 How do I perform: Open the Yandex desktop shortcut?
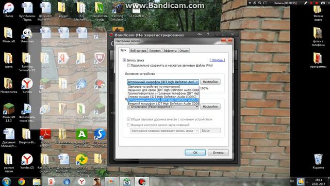pyautogui.click(x=27, y=85)
